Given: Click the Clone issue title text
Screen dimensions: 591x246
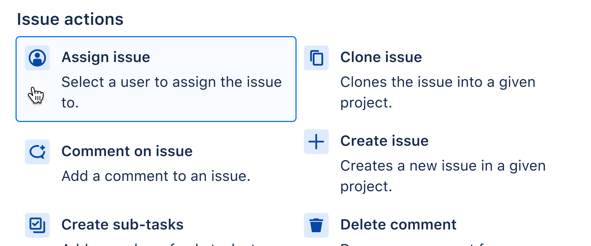Looking at the screenshot, I should tap(381, 57).
